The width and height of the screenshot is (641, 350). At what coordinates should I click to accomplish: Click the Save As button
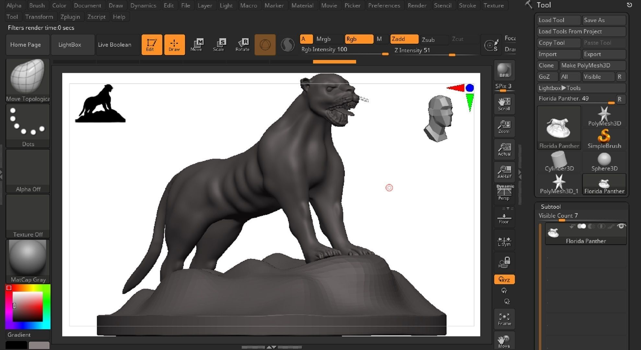tap(604, 20)
